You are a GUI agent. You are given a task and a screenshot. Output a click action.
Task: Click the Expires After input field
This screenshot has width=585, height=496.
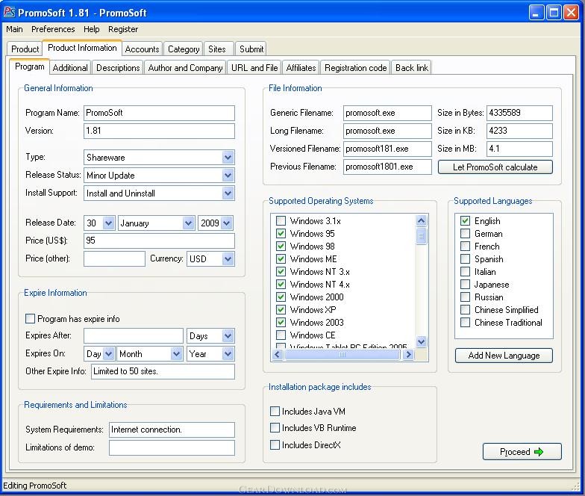click(134, 335)
